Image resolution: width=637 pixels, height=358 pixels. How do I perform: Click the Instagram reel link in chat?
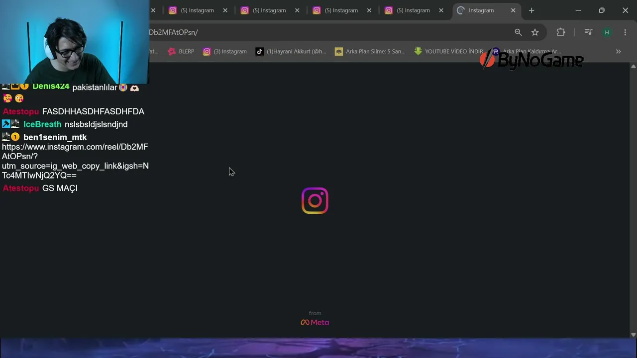(75, 161)
